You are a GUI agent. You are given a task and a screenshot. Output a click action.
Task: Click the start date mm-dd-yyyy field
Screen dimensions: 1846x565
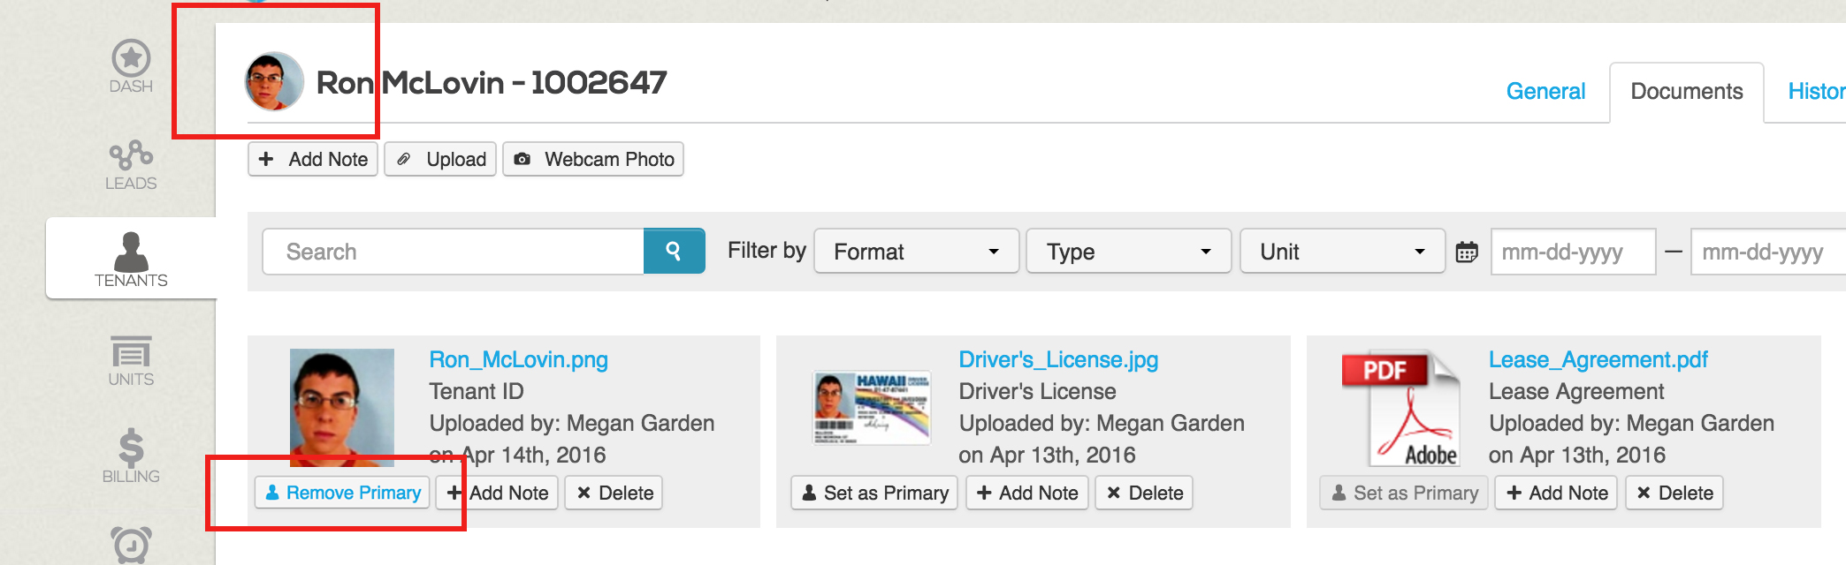pos(1573,252)
